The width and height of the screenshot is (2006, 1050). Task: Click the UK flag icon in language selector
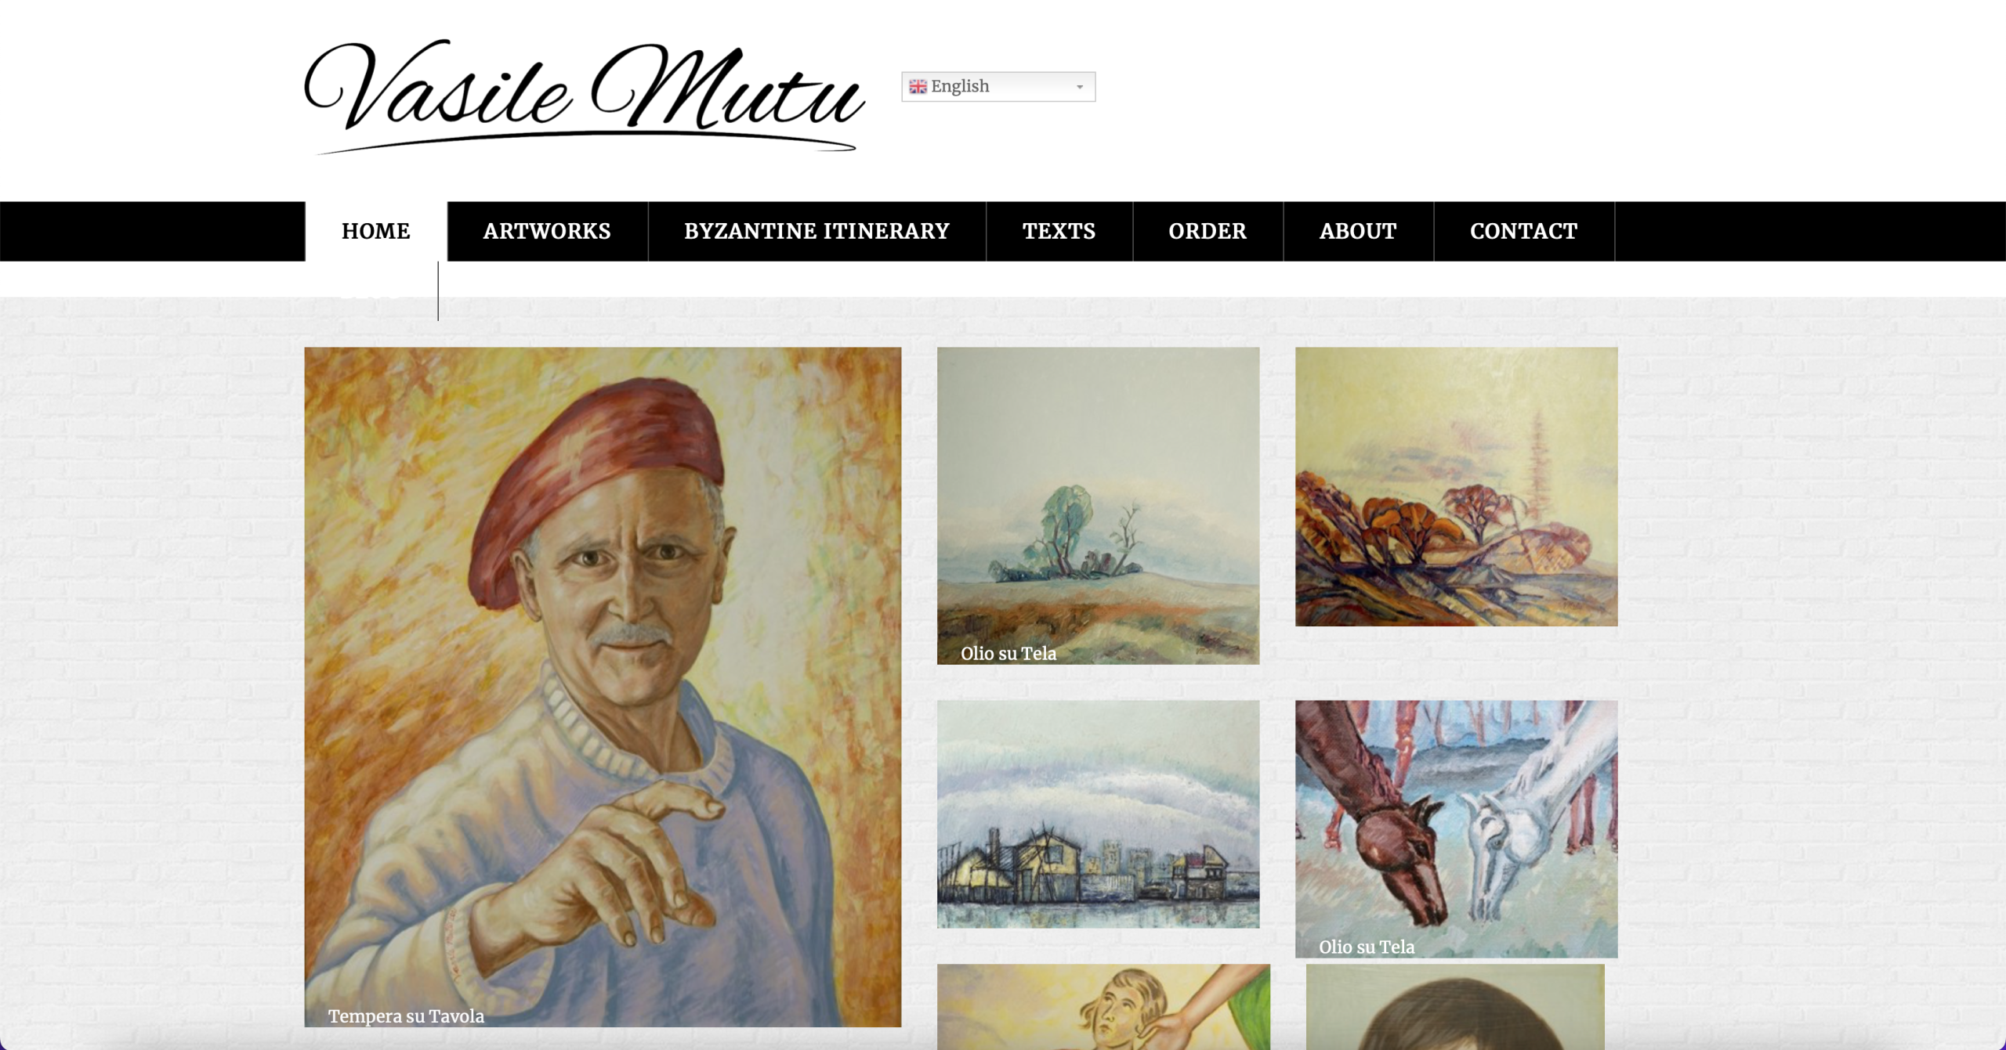918,87
